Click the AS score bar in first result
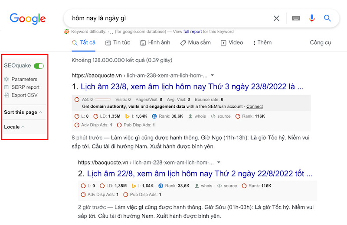The width and height of the screenshot is (347, 225). (103, 100)
